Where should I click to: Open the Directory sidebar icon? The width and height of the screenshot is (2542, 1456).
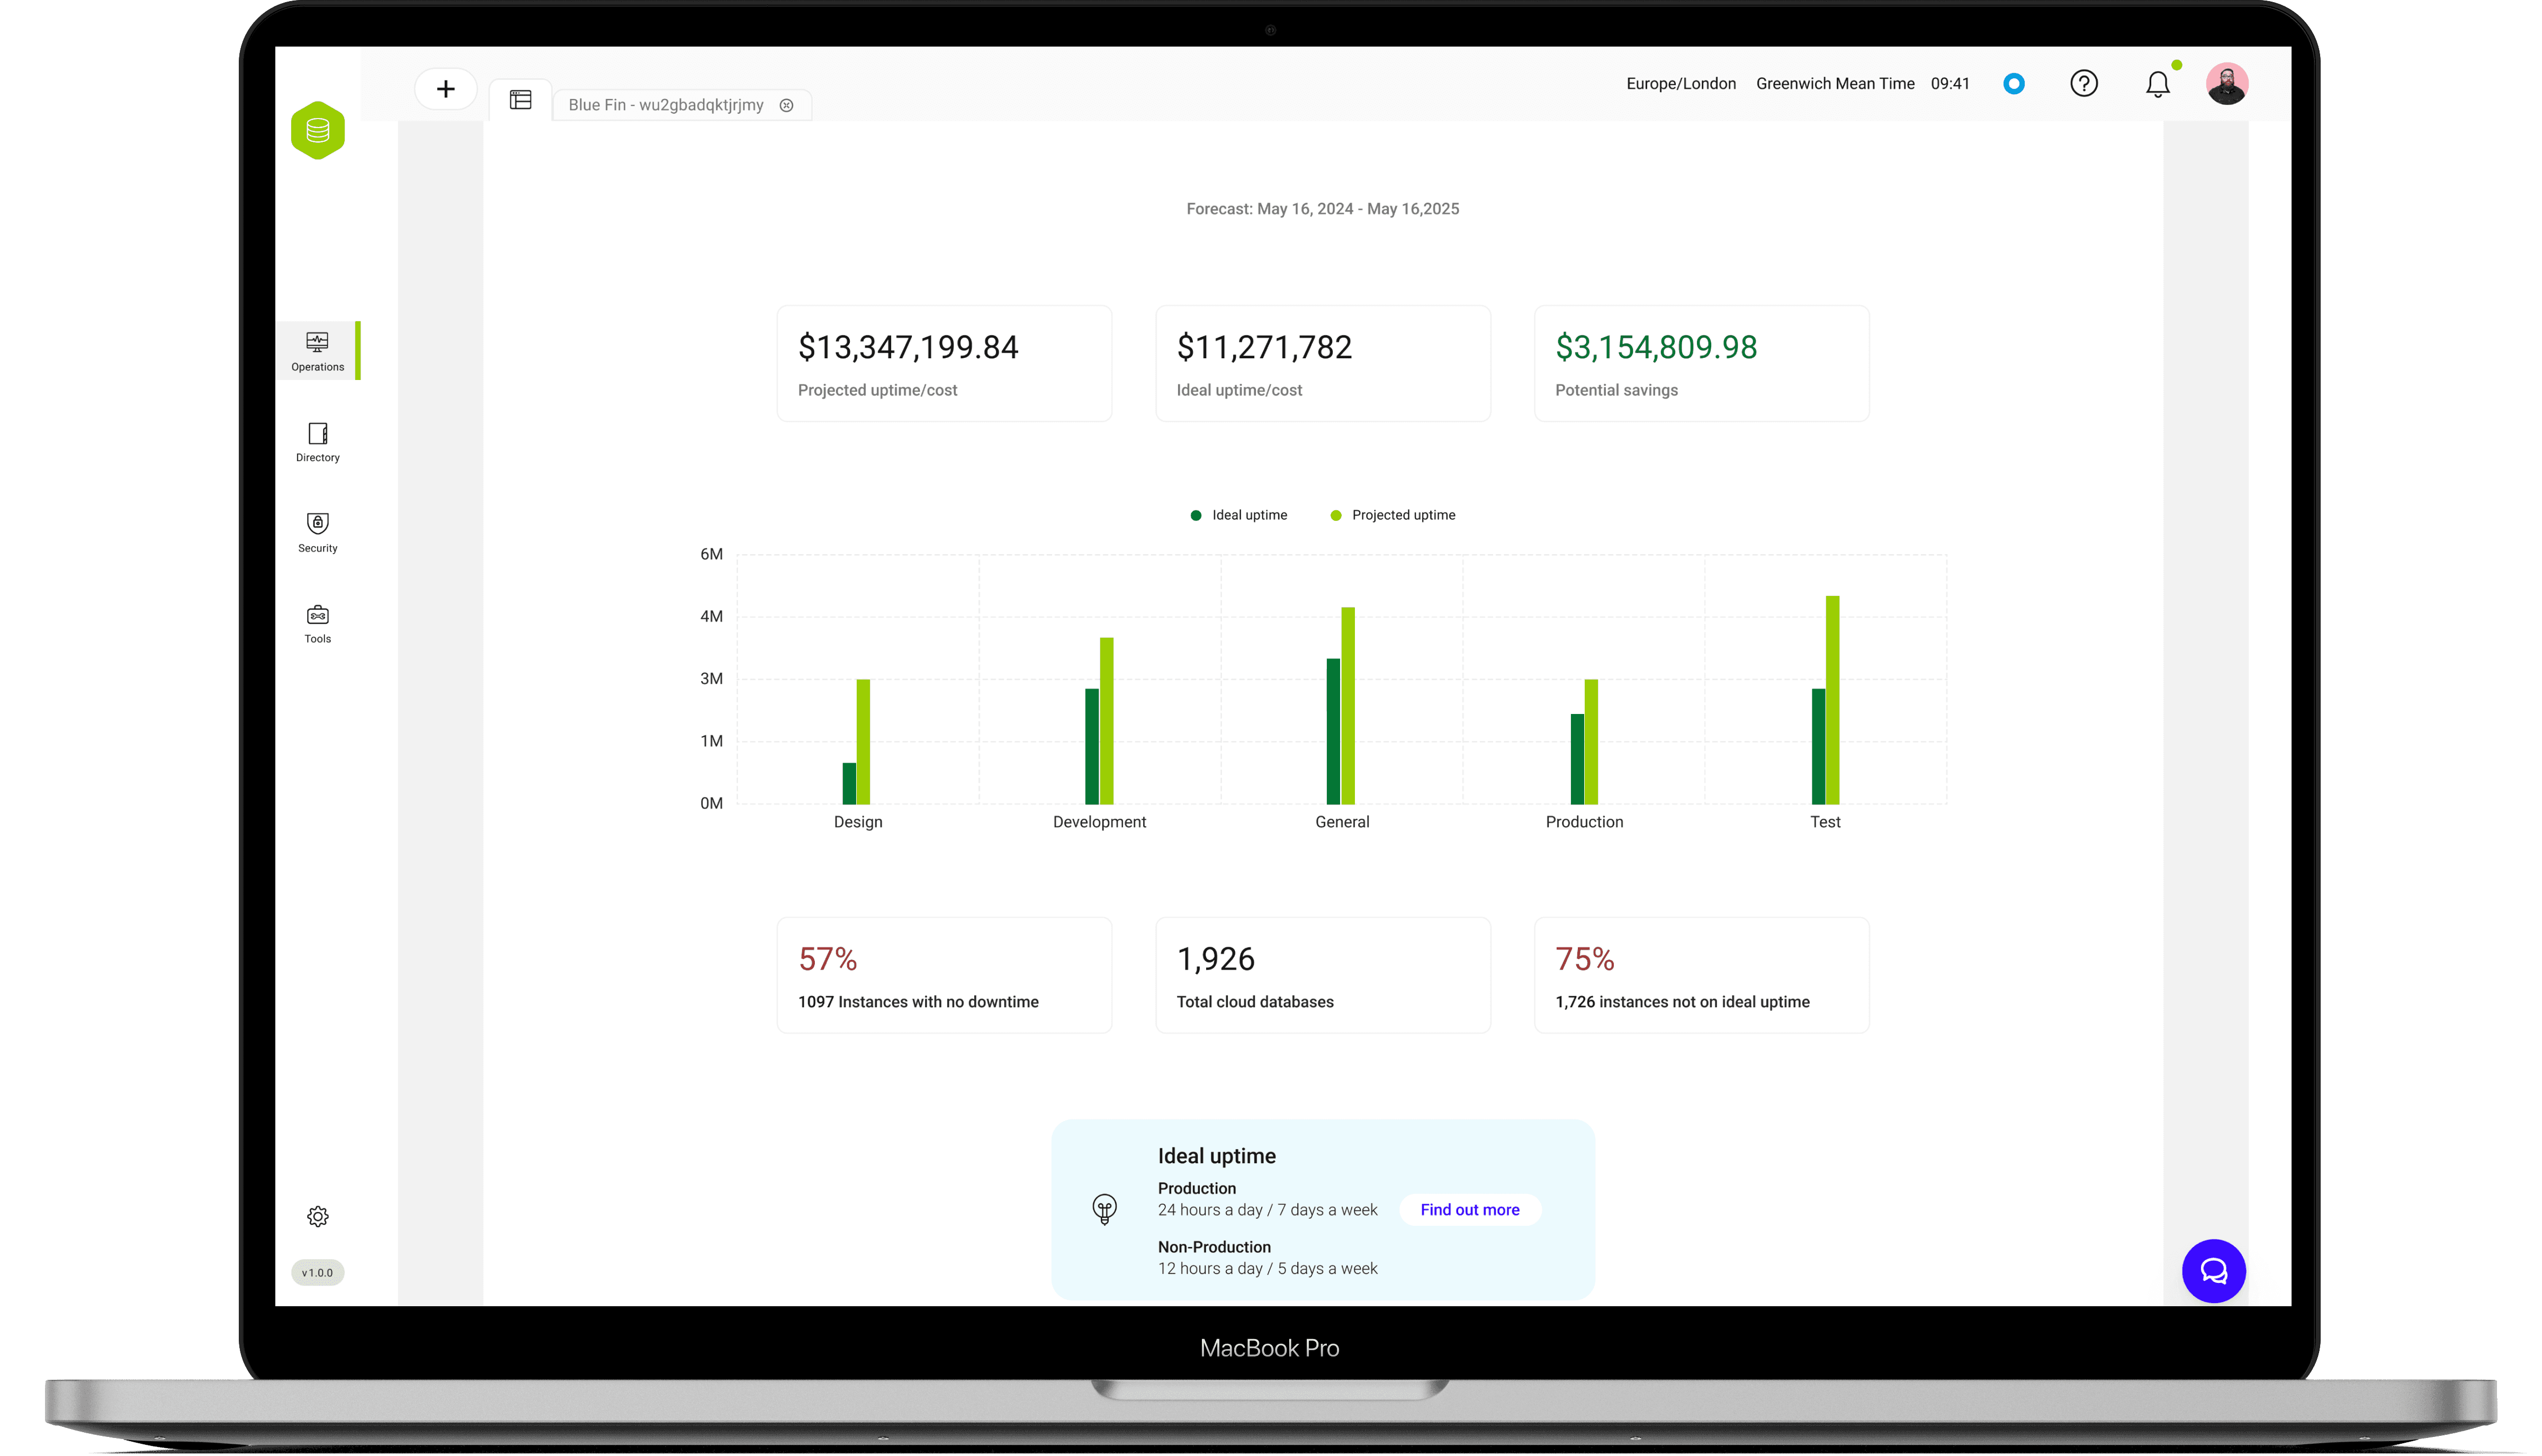317,442
